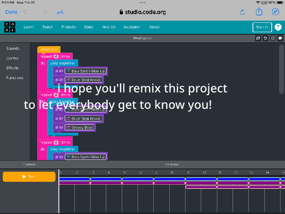Click the Sign in button
This screenshot has height=214, width=285.
(x=262, y=27)
